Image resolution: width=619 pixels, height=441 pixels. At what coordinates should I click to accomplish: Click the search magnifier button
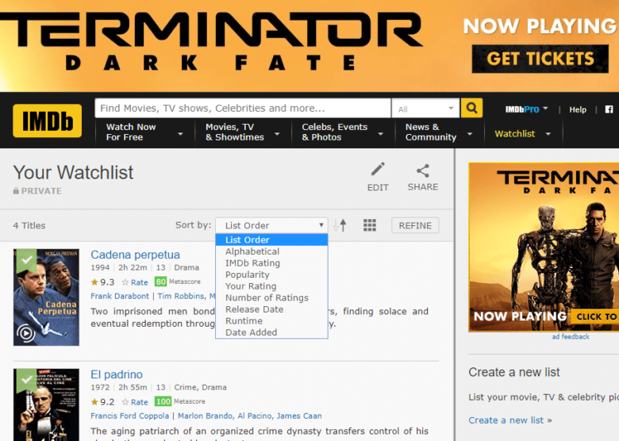471,108
